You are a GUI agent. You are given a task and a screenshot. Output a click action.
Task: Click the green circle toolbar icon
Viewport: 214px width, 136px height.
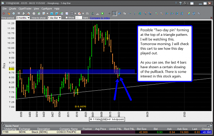point(102,13)
